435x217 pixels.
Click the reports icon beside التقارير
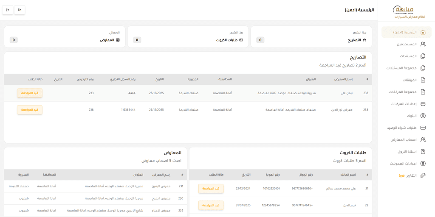(x=423, y=175)
